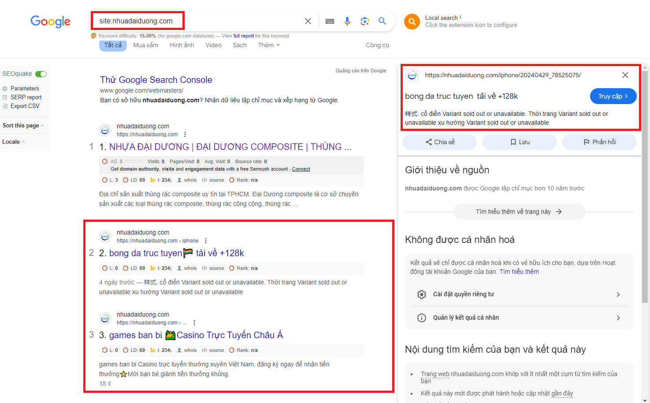The image size is (650, 403).
Task: Expand Cài đặt quyền riêng tư row
Action: (519, 294)
